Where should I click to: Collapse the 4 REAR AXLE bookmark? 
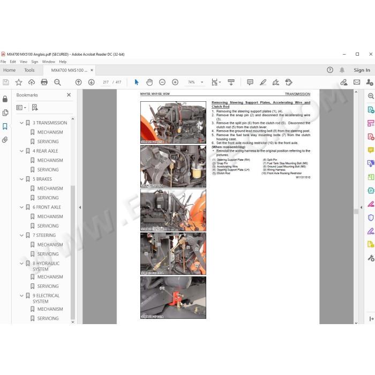[21, 151]
